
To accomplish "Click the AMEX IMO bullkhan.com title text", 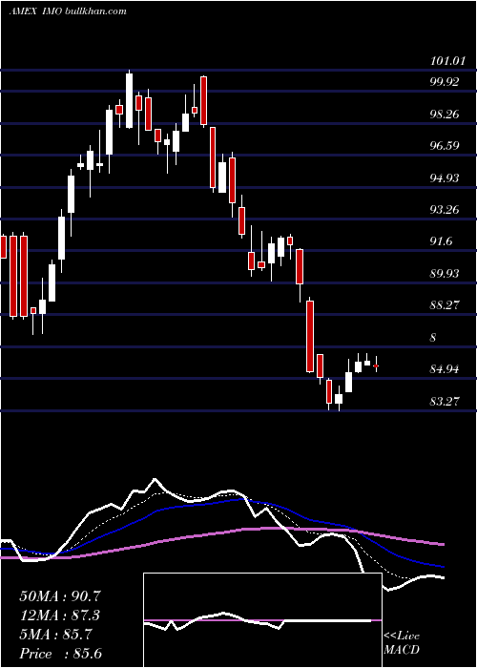I will pos(68,11).
